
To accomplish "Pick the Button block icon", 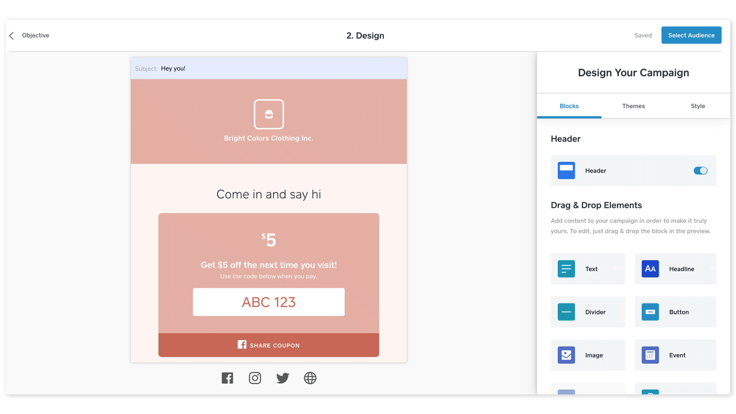I will (x=650, y=312).
